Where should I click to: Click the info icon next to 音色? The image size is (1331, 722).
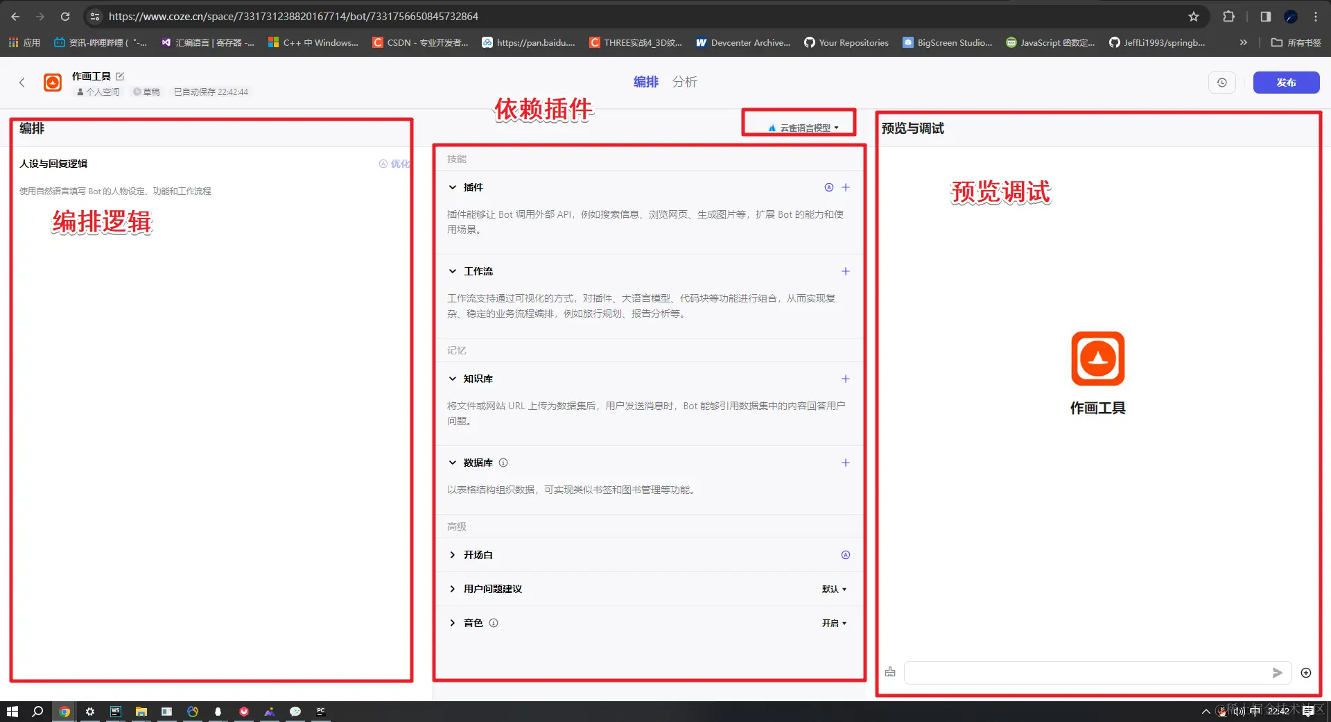[494, 623]
